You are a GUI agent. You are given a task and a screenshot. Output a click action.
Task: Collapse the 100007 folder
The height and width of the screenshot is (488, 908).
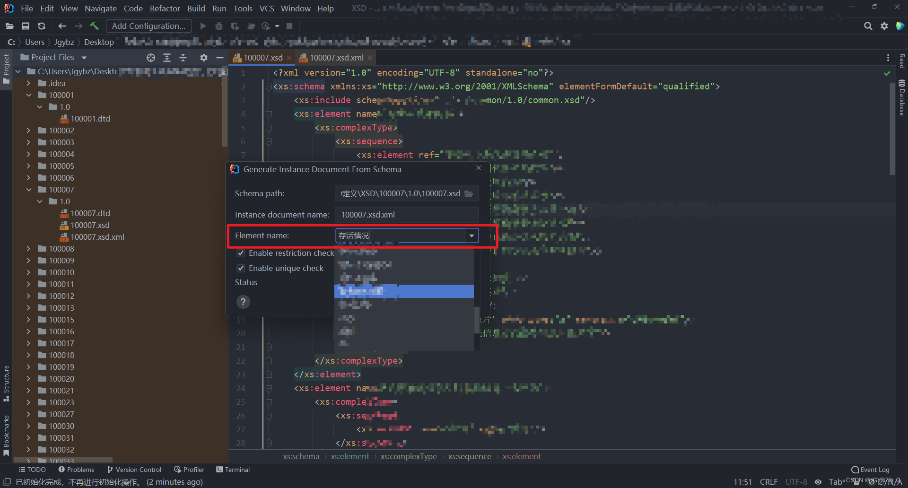point(29,190)
